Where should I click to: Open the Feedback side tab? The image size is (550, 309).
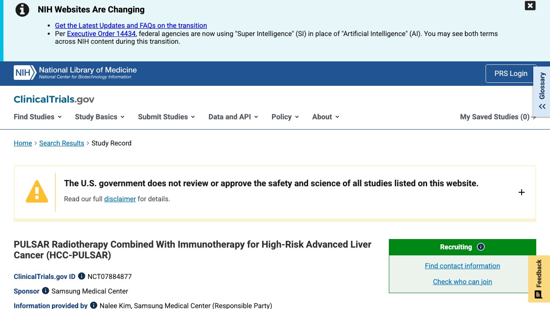[539, 279]
